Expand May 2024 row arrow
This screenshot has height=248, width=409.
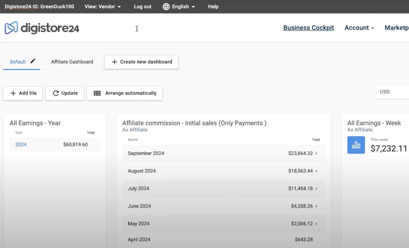tap(316, 224)
